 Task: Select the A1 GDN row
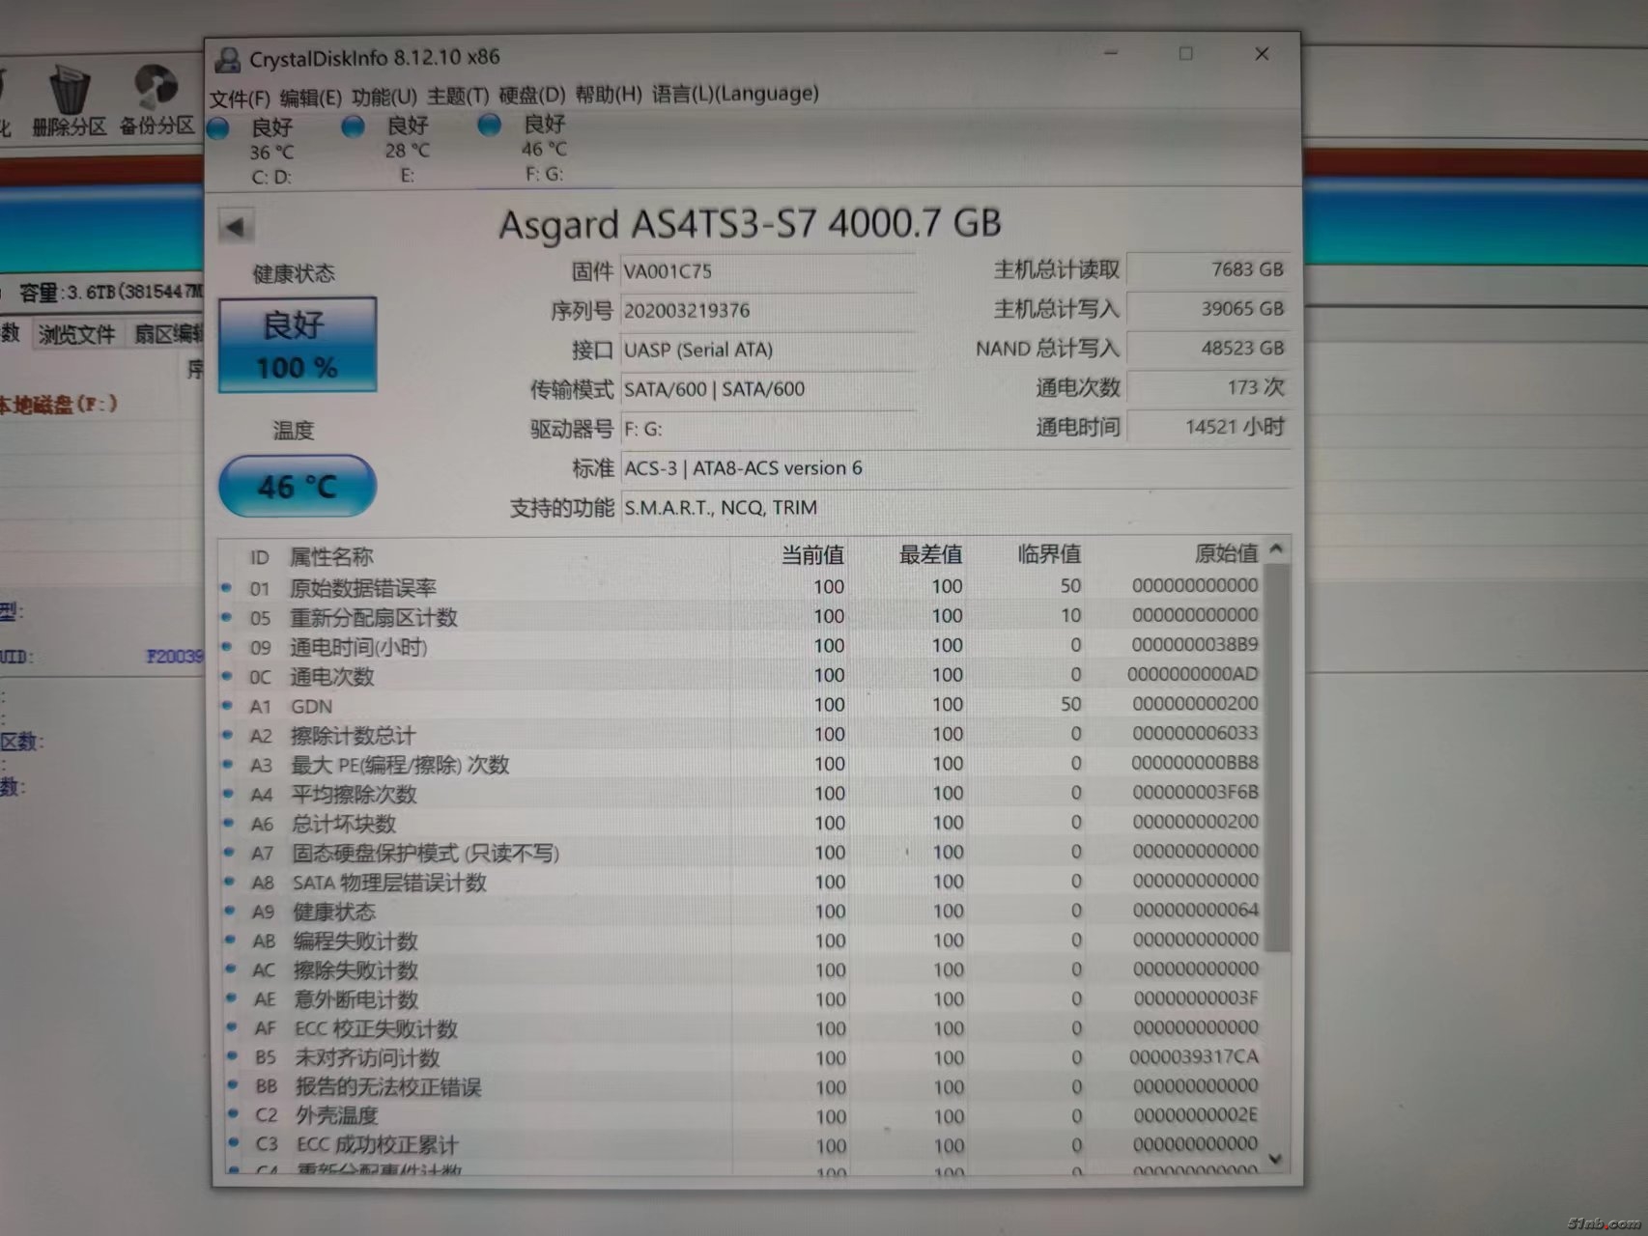click(742, 706)
